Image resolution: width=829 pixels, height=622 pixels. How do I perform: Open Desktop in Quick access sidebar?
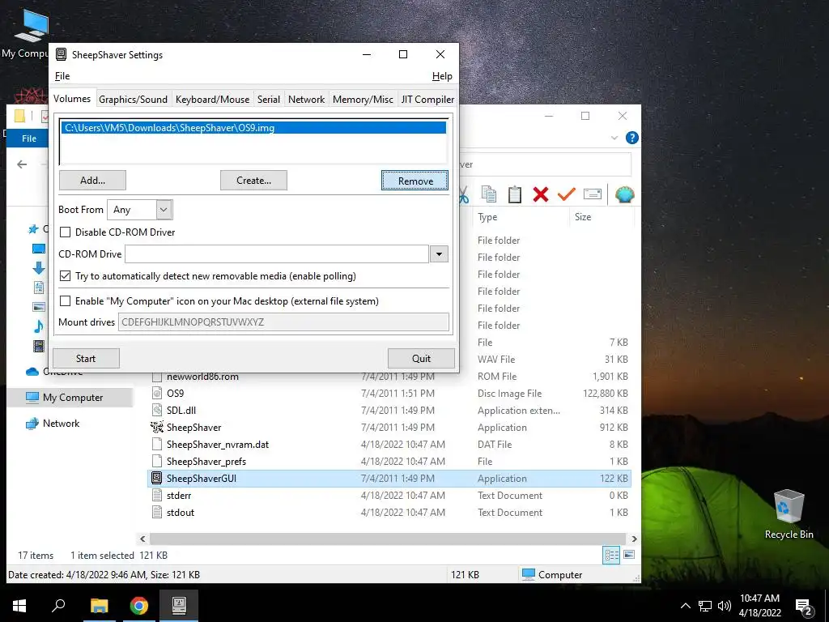point(39,249)
